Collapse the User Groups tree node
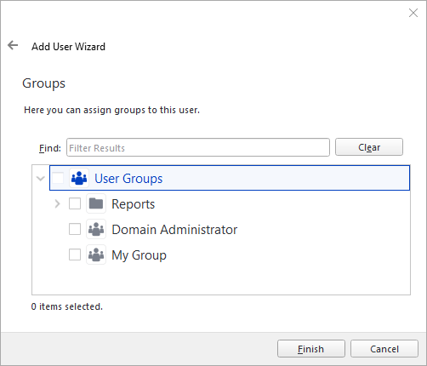The image size is (427, 366). tap(41, 179)
